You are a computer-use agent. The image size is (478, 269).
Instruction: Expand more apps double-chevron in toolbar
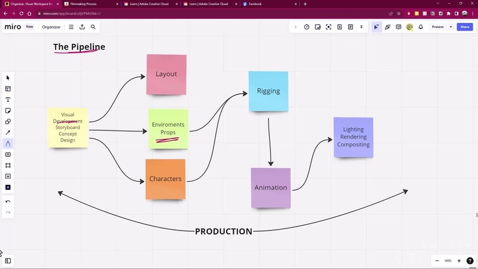361,27
